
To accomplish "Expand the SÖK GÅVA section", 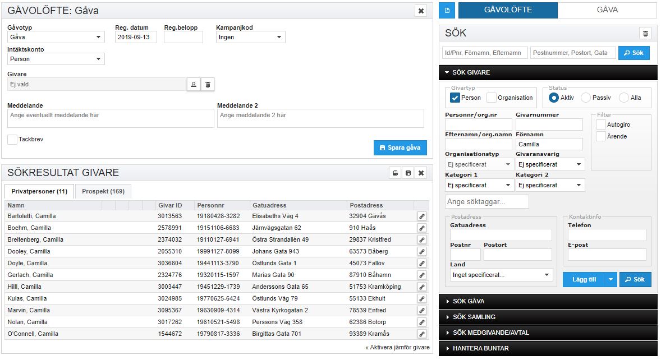I will (548, 302).
